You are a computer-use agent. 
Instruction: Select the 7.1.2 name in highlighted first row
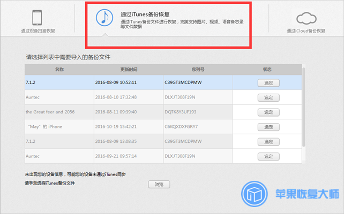(x=31, y=82)
